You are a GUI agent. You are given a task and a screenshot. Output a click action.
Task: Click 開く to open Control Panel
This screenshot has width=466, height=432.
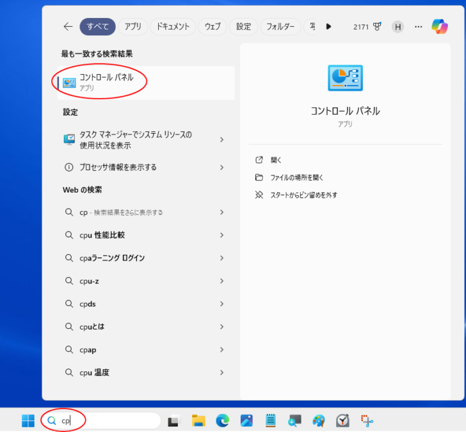click(x=276, y=160)
